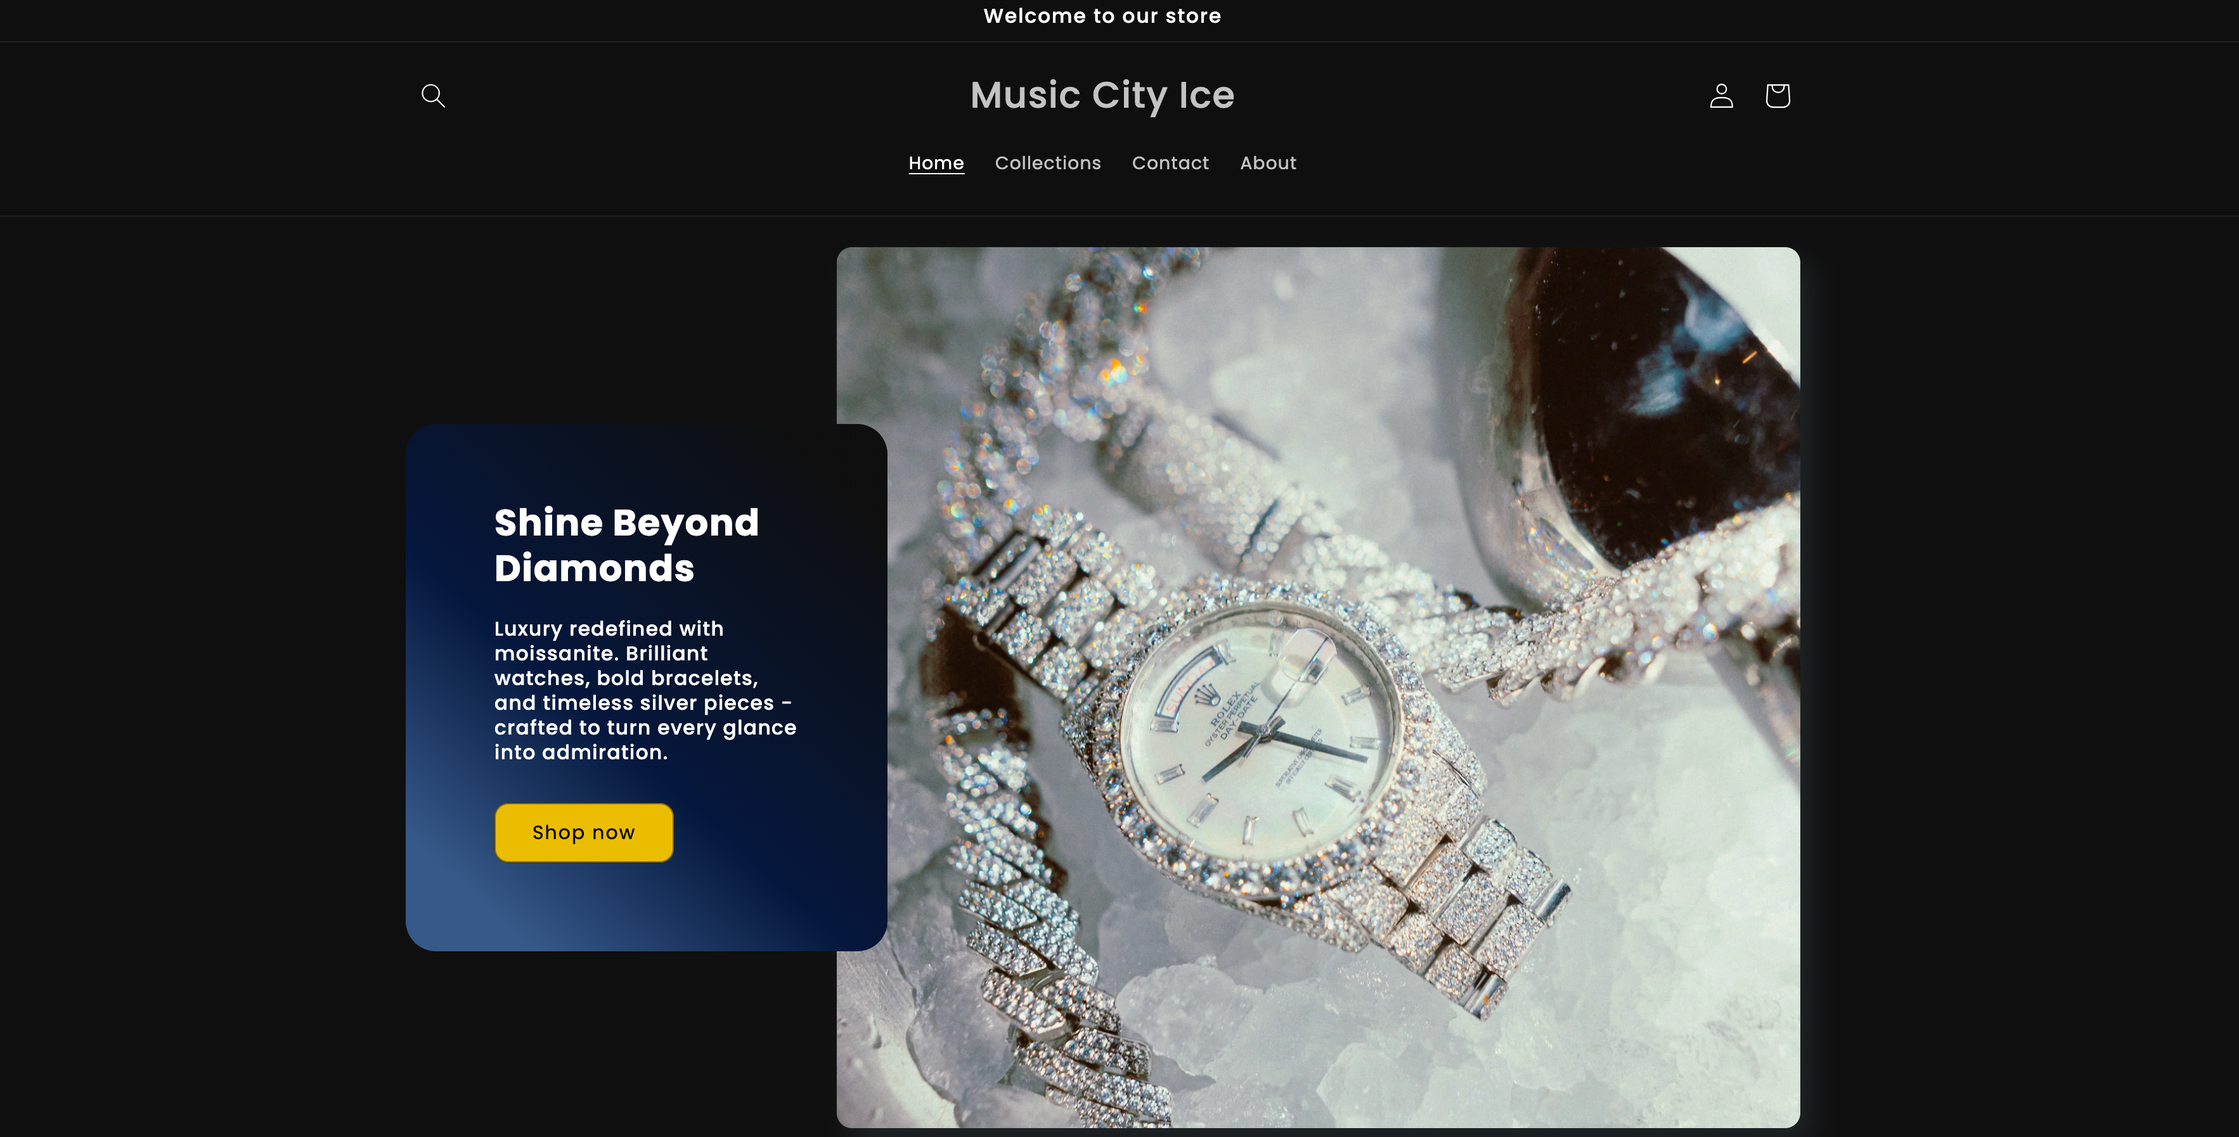Click the account login person icon
Image resolution: width=2239 pixels, height=1137 pixels.
(1721, 96)
